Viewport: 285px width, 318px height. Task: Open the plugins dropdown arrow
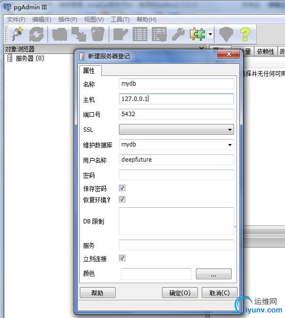click(211, 34)
